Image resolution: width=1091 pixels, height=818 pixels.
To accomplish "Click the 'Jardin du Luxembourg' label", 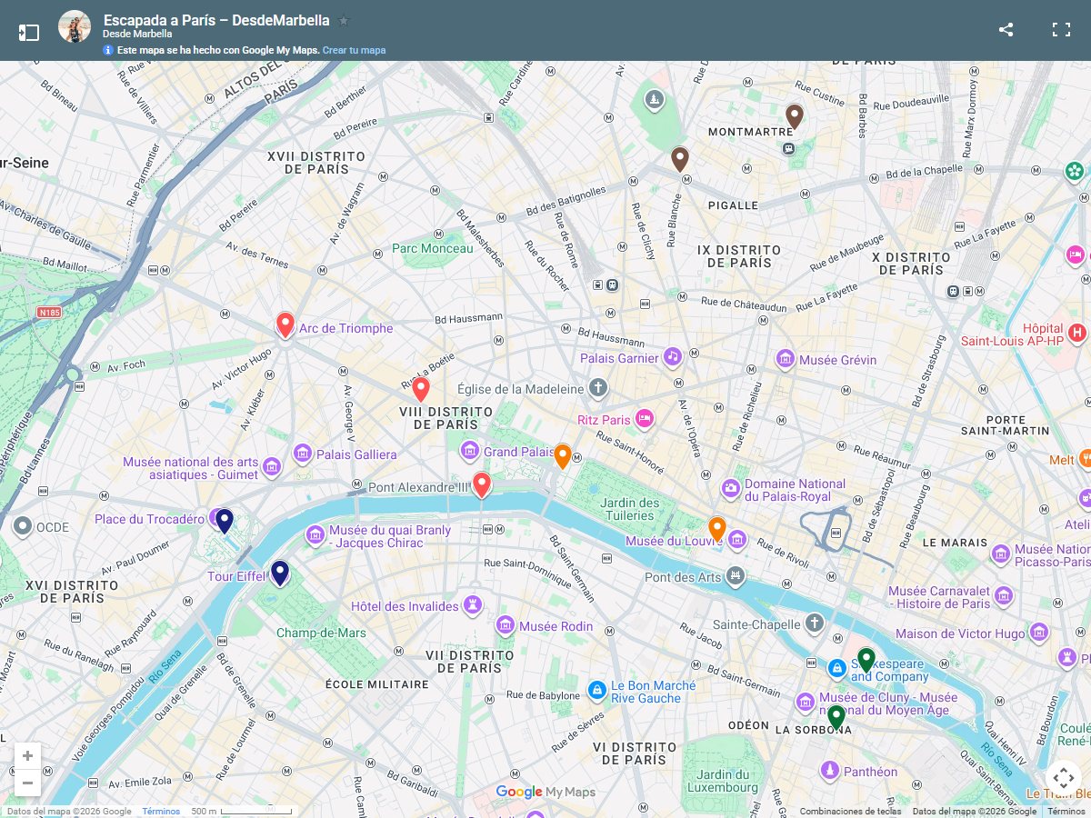I will [x=723, y=781].
